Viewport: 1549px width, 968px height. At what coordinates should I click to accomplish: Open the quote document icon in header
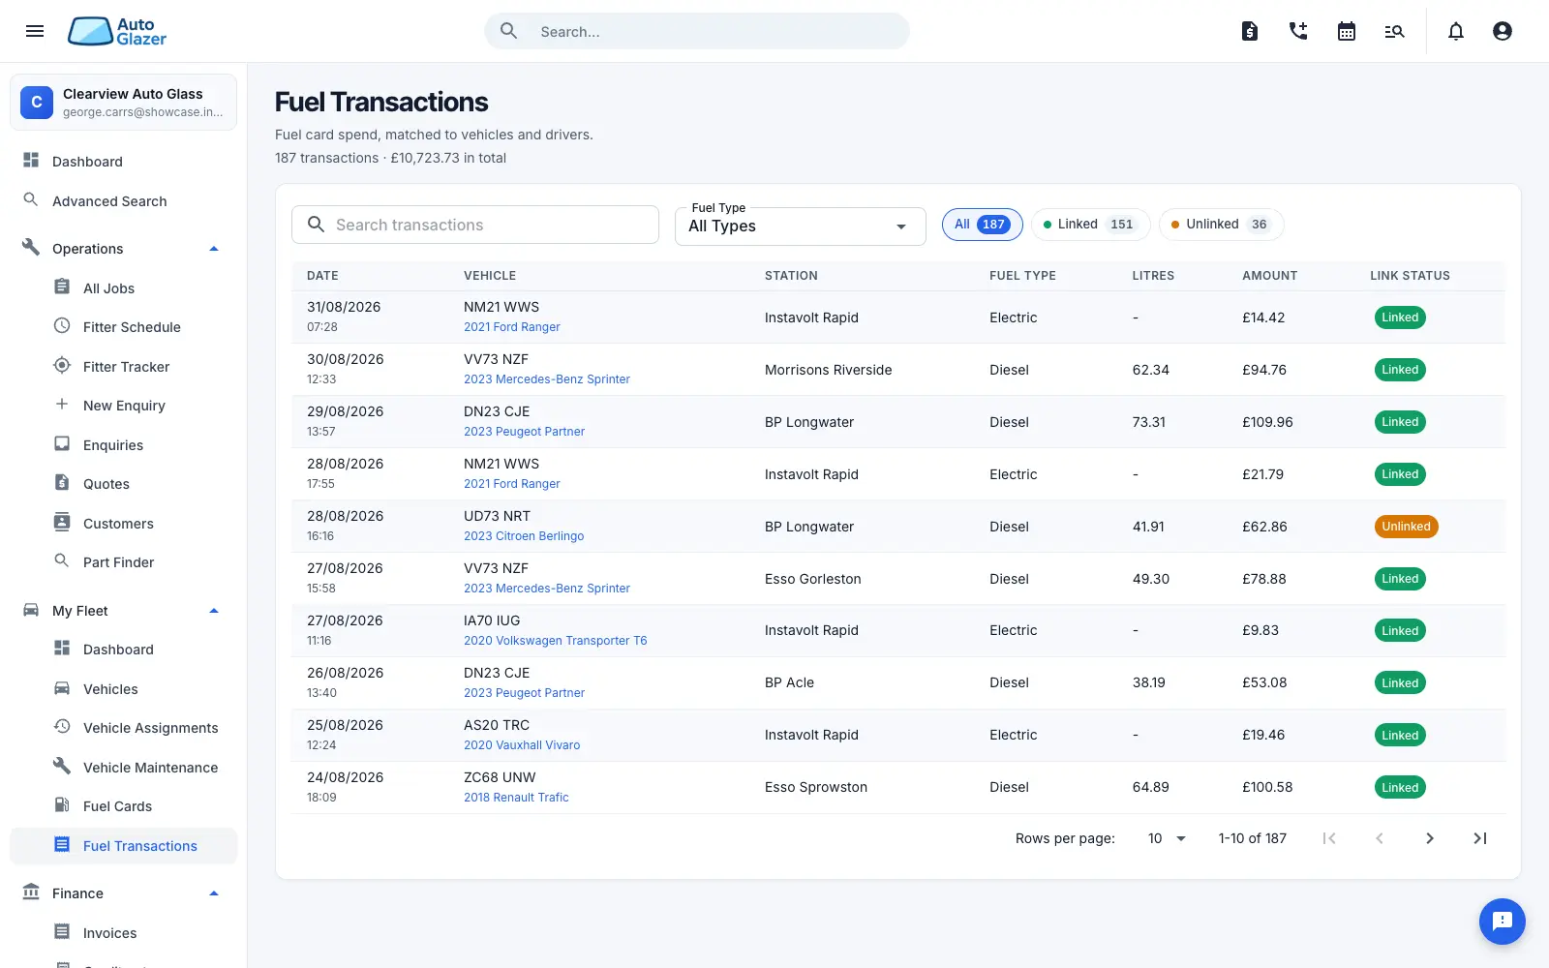(x=1250, y=31)
